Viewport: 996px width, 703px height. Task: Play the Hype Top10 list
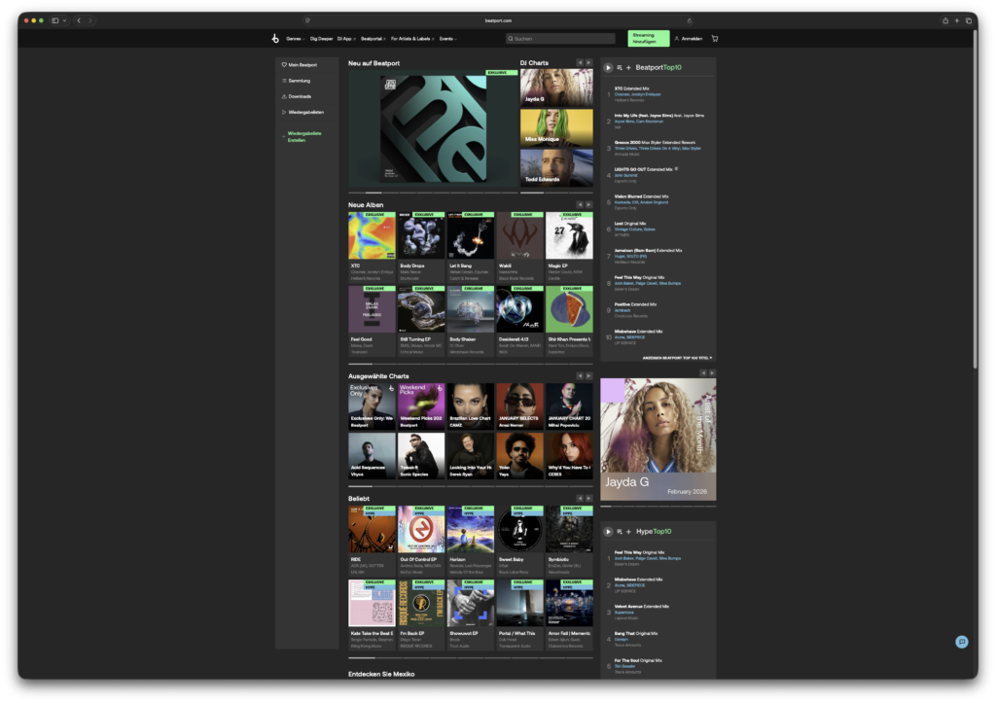click(x=608, y=532)
